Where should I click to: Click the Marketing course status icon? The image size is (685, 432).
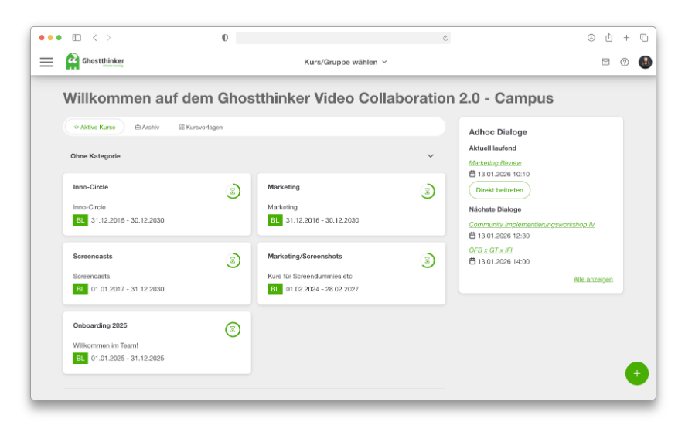tap(428, 192)
